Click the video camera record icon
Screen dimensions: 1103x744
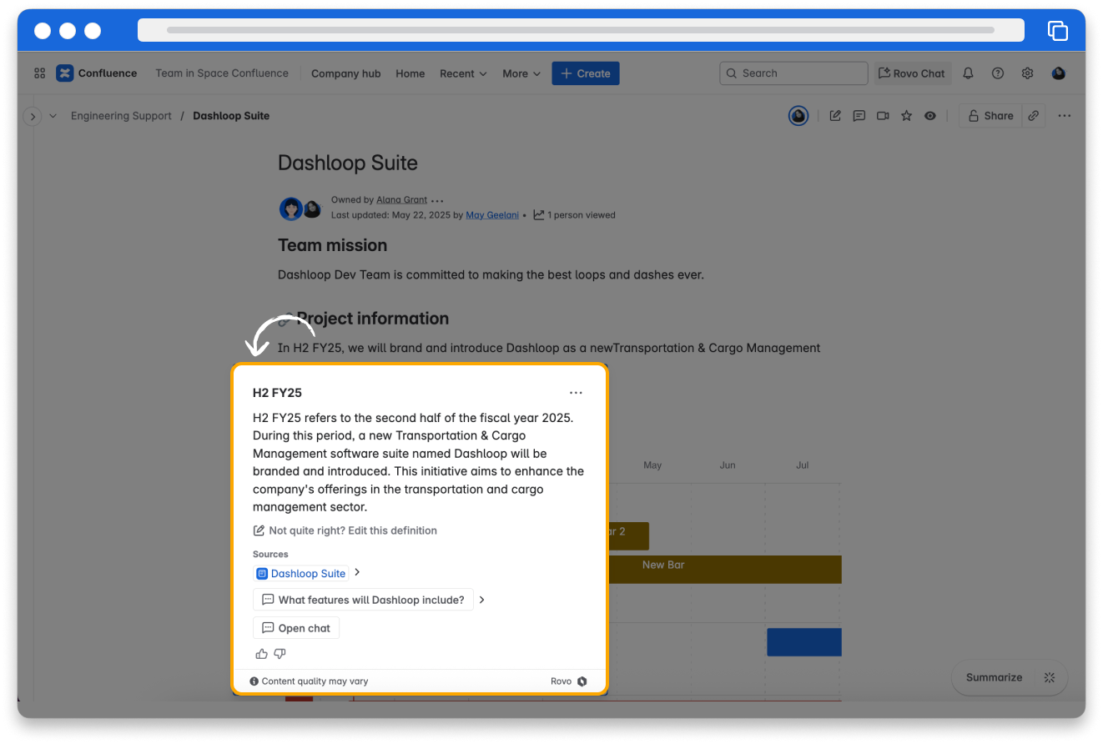point(883,116)
